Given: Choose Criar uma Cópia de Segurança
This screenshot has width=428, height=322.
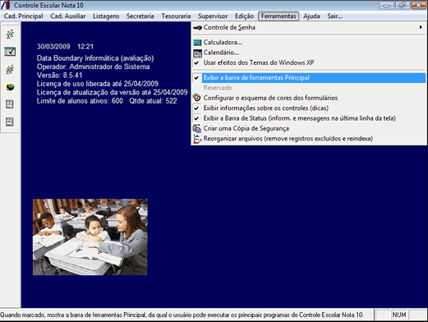Looking at the screenshot, I should pos(309,128).
